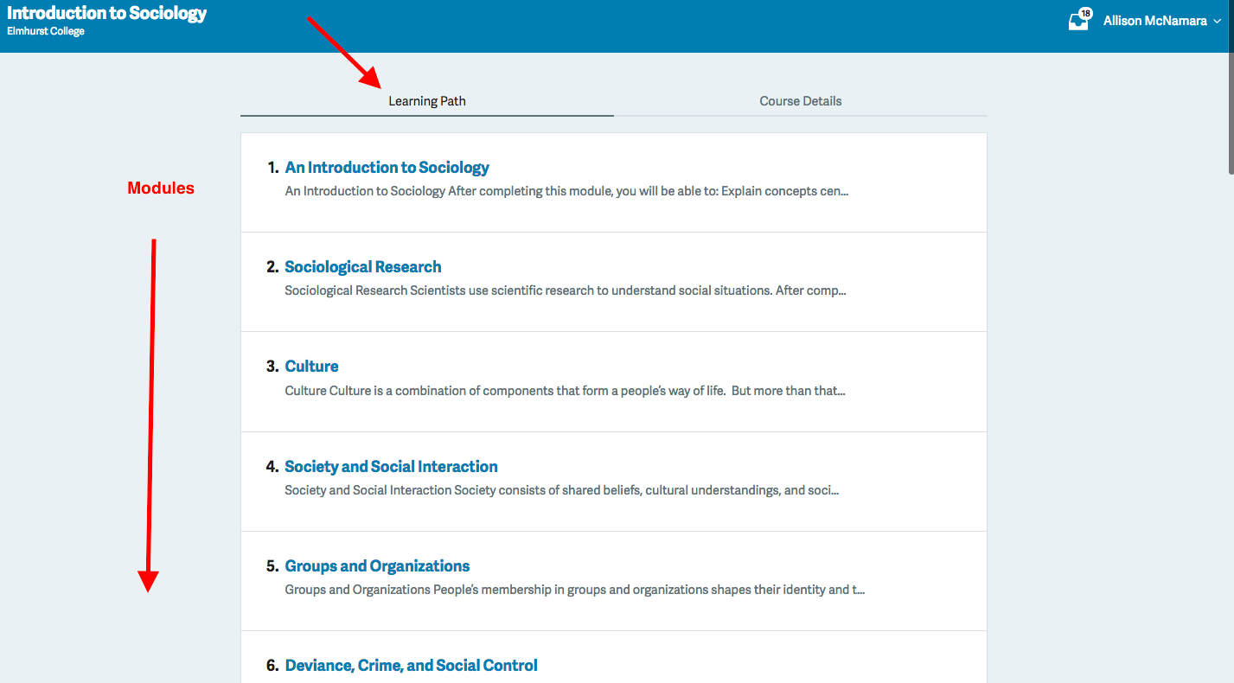Open An Introduction to Sociology module
1234x683 pixels.
387,168
